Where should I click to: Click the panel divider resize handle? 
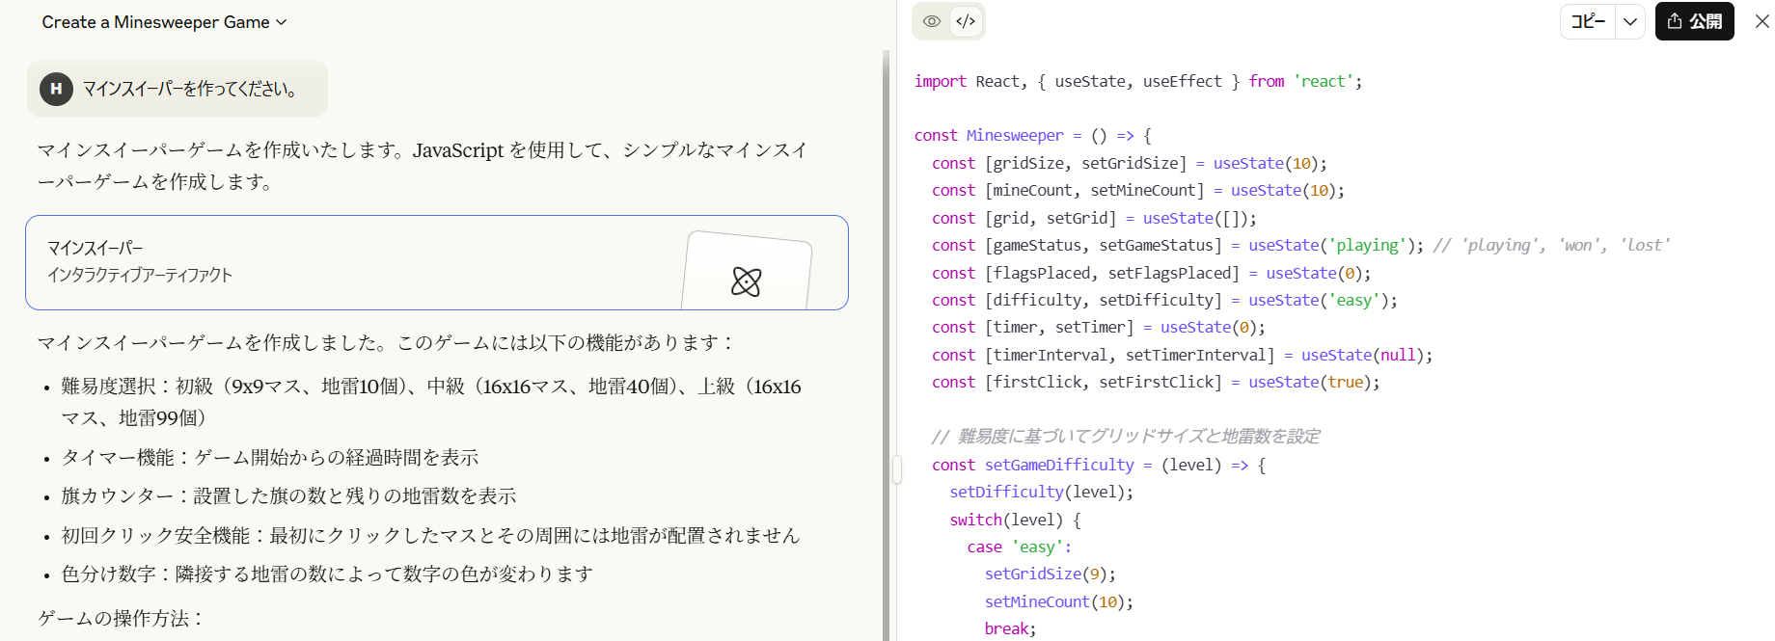point(896,469)
